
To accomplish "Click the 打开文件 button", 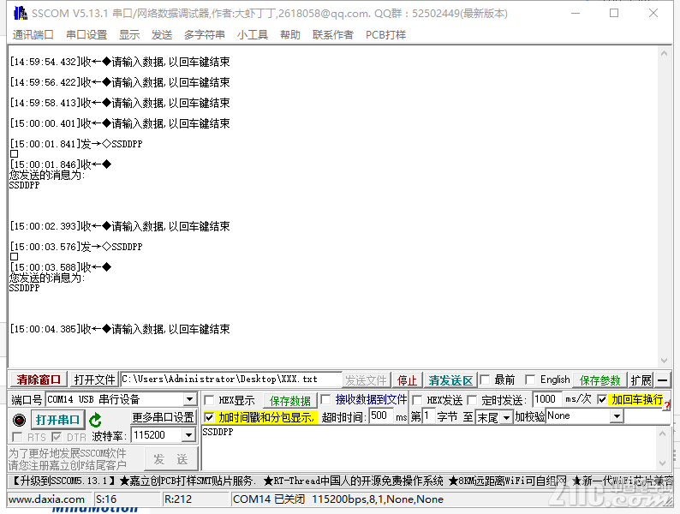I will coord(94,380).
